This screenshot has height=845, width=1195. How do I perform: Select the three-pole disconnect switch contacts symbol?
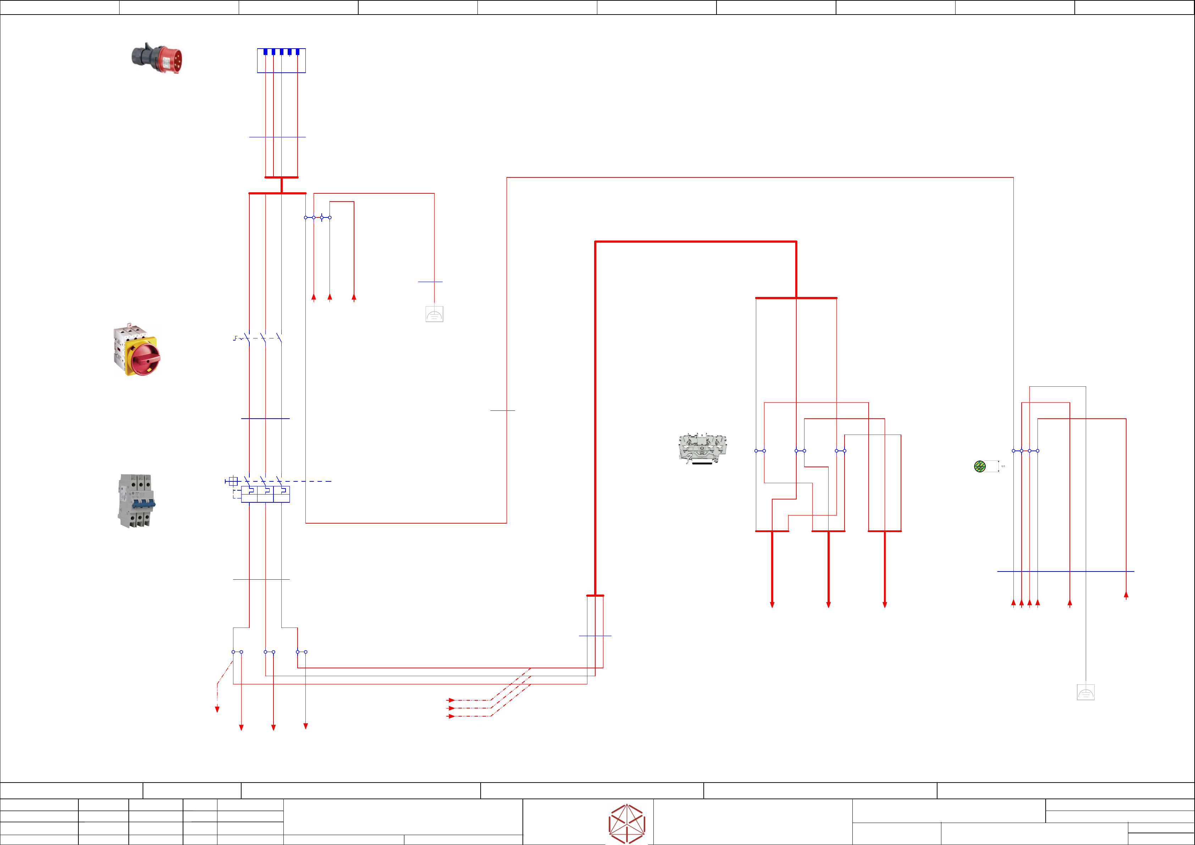(263, 338)
